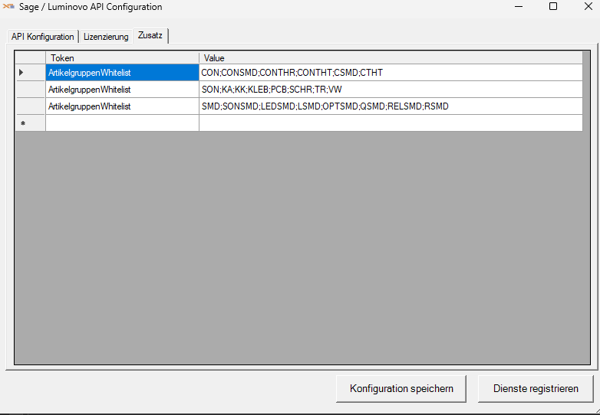Click the empty Token cell in the new row
Viewport: 600px width, 415px height.
tap(122, 123)
